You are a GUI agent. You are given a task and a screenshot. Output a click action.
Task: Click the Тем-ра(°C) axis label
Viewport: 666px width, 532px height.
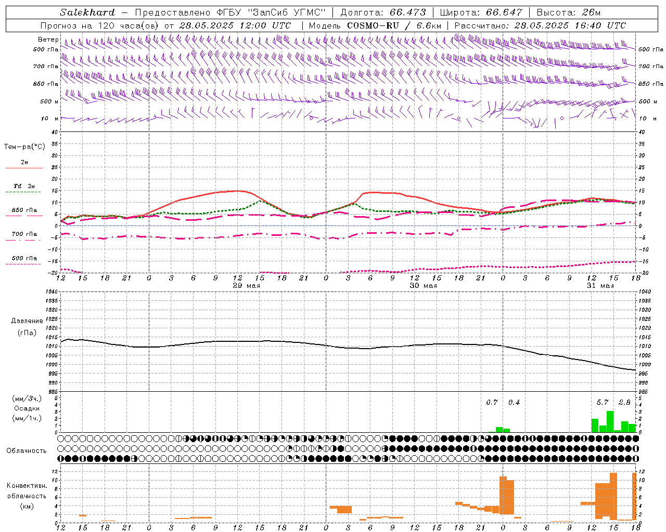point(24,147)
